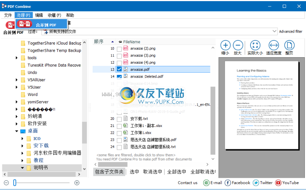The height and width of the screenshot is (191, 306).
Task: Open the YouTube link icon
Action: [x=278, y=183]
